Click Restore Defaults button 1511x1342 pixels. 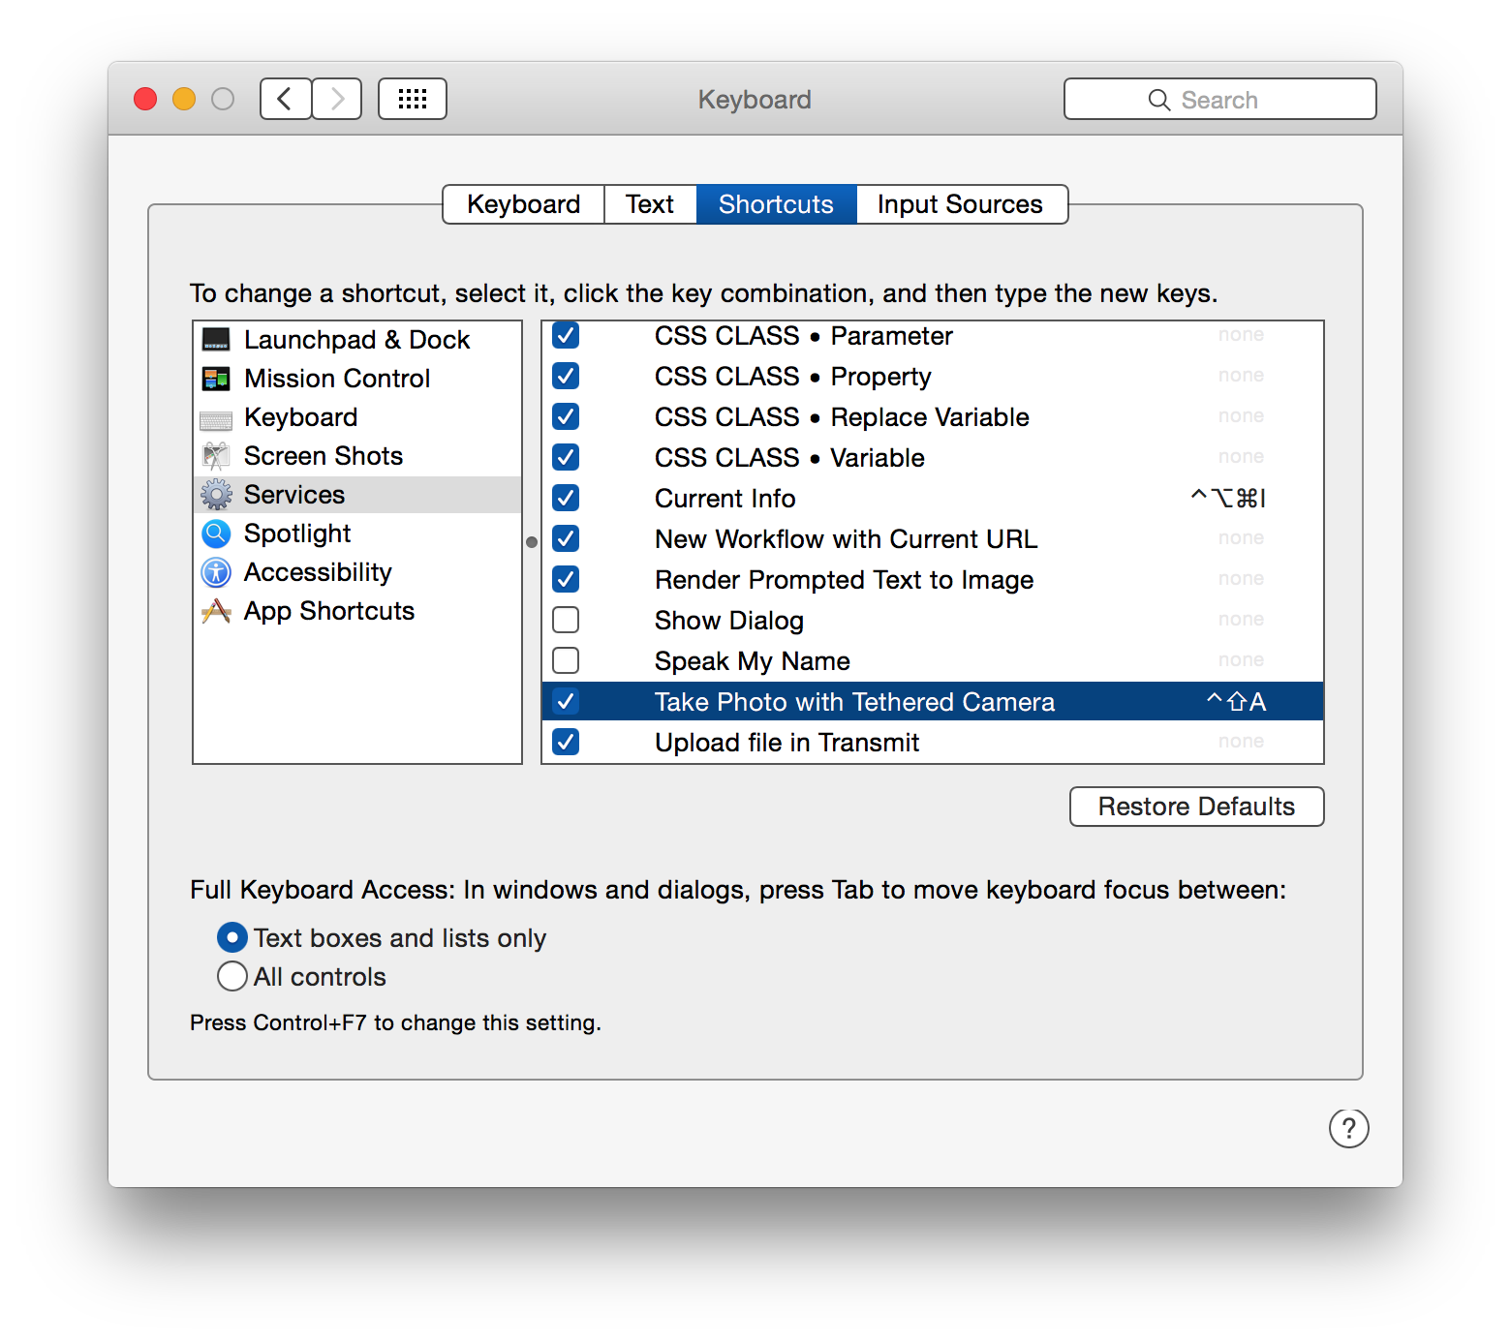pyautogui.click(x=1197, y=807)
